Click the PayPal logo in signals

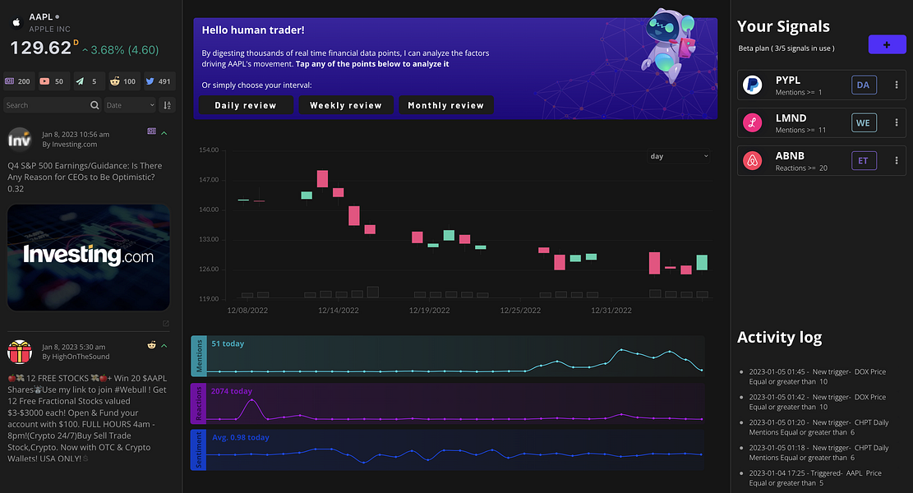pyautogui.click(x=752, y=85)
